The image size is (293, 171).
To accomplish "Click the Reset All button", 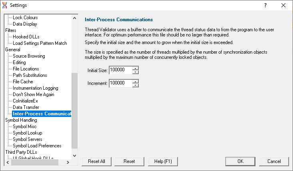I will pyautogui.click(x=96, y=161).
